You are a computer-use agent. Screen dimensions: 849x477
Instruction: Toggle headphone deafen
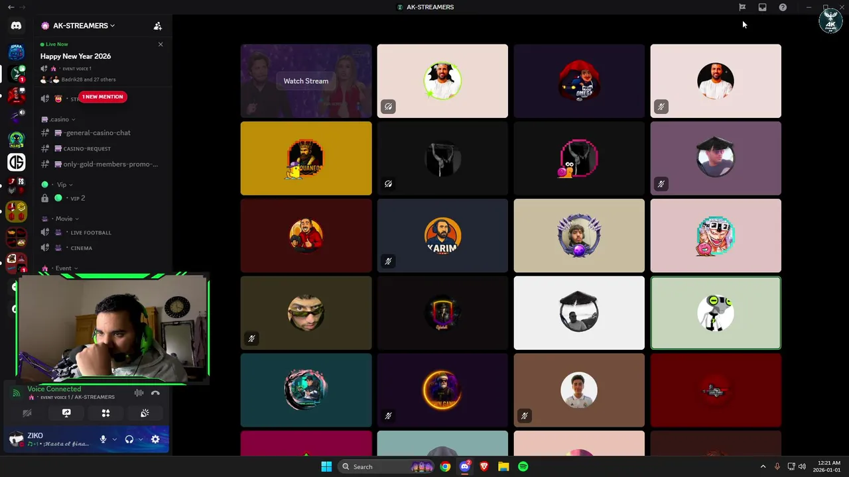tap(129, 439)
